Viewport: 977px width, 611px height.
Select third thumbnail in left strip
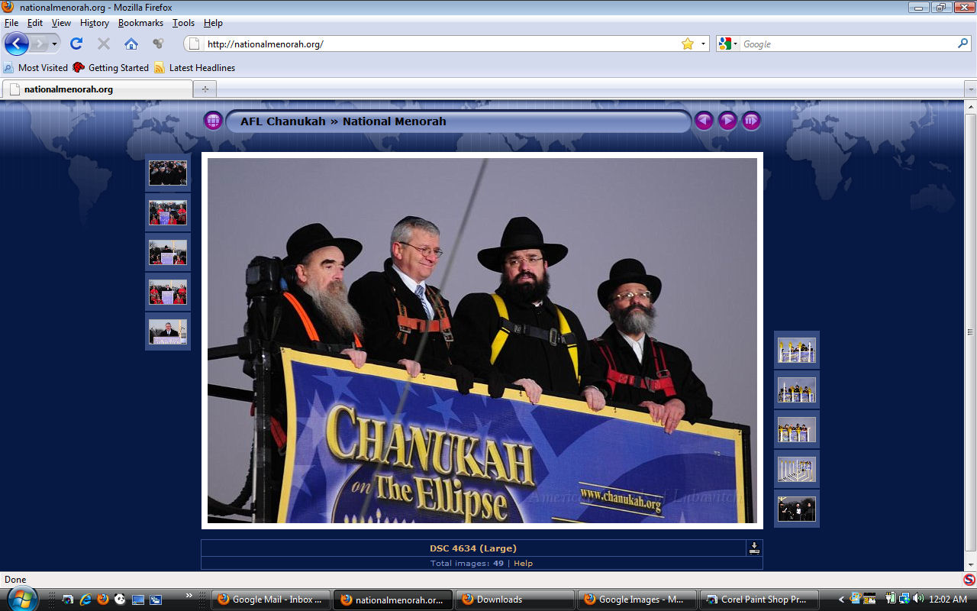coord(168,252)
